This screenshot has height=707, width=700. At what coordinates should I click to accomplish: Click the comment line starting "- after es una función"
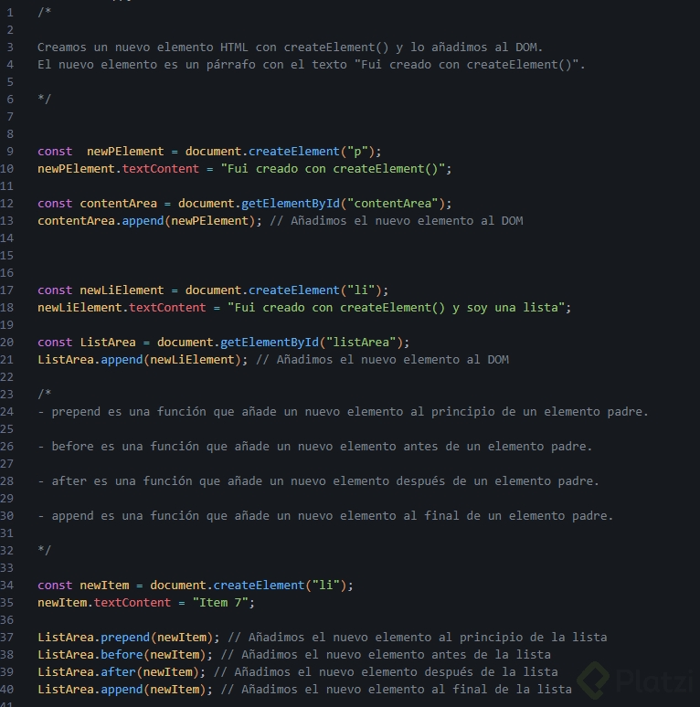pyautogui.click(x=318, y=481)
